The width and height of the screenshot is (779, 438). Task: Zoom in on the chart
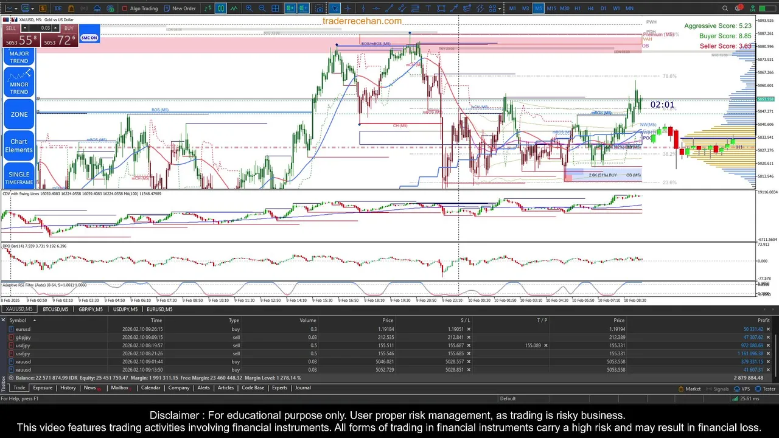[x=249, y=9]
